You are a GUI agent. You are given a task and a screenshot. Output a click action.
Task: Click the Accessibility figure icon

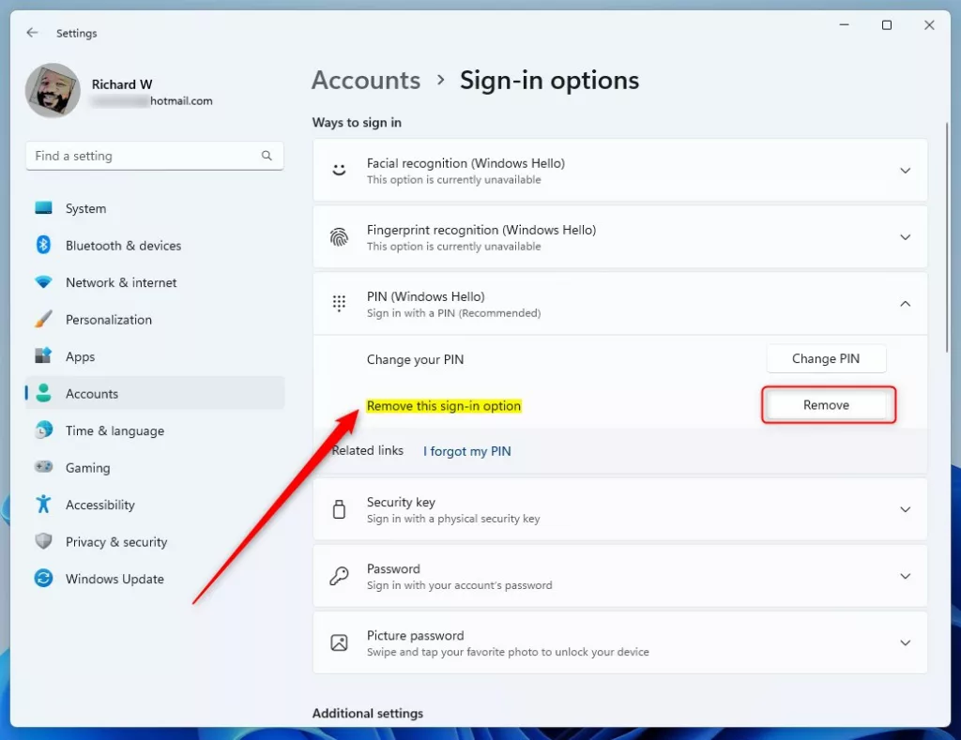coord(43,505)
